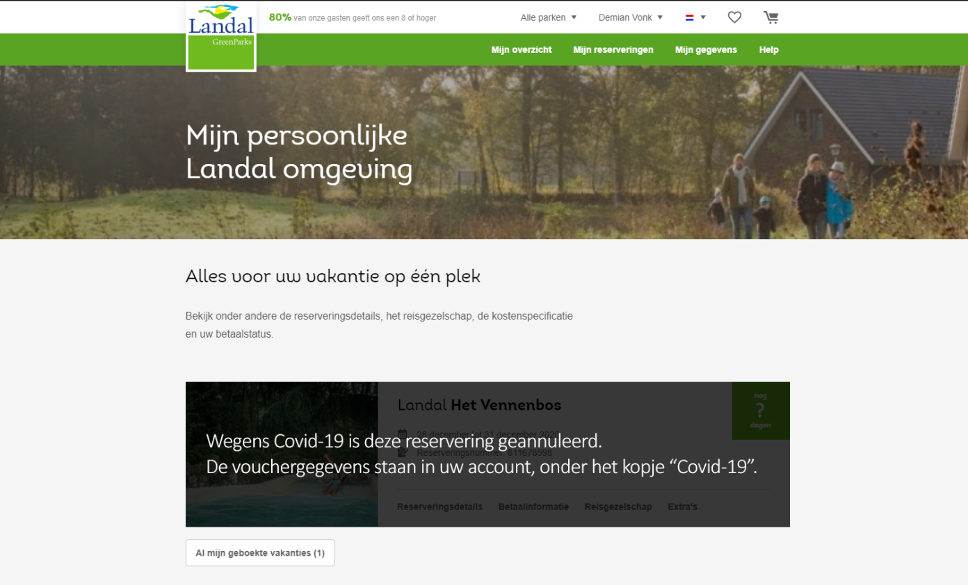Open the Help menu item
Screen dimensions: 968x585
click(769, 50)
